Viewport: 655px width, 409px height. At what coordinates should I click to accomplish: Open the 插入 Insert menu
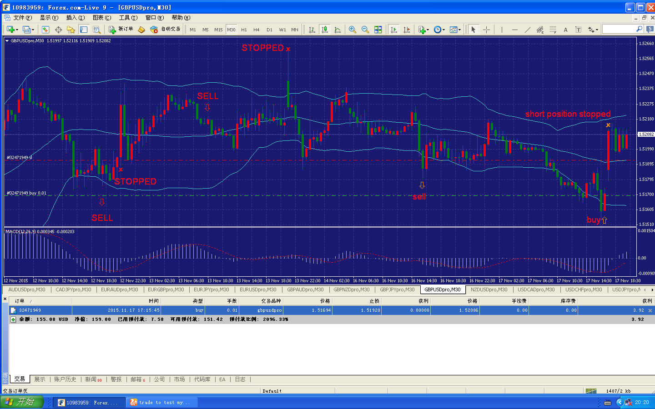coord(76,18)
